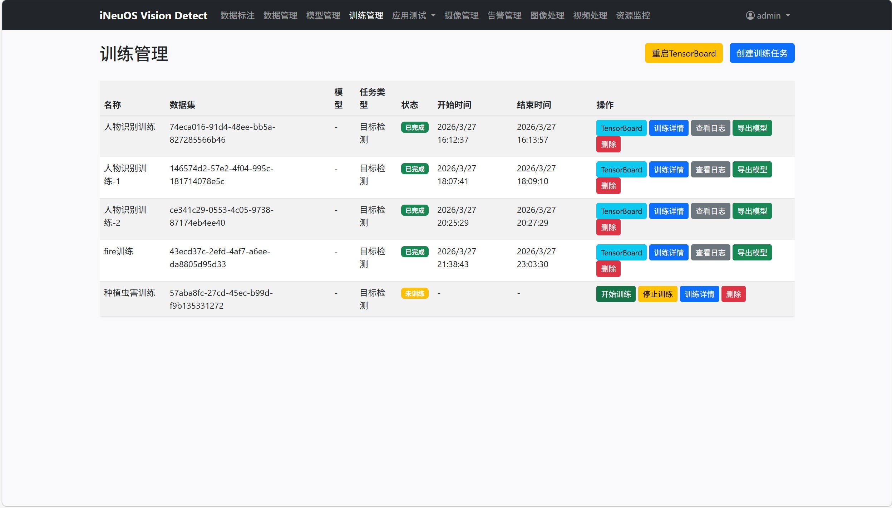Click 导出模型 for 人物识别训练 row
This screenshot has height=508, width=892.
point(752,128)
